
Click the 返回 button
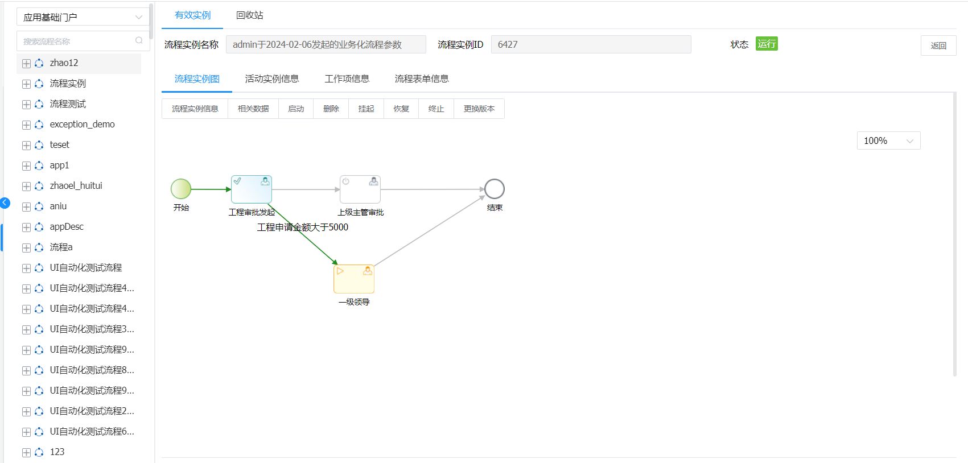(938, 46)
